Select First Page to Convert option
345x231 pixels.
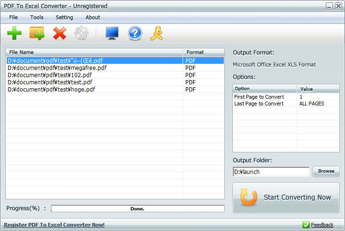259,97
